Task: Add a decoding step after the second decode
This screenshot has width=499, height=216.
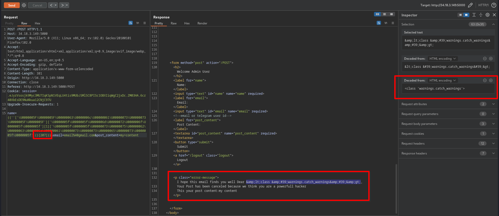Action: [491, 80]
